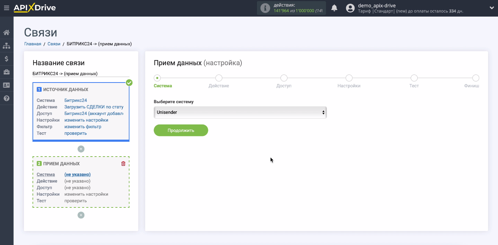
Task: Click the ApiX-Drive logo
Action: coord(35,8)
